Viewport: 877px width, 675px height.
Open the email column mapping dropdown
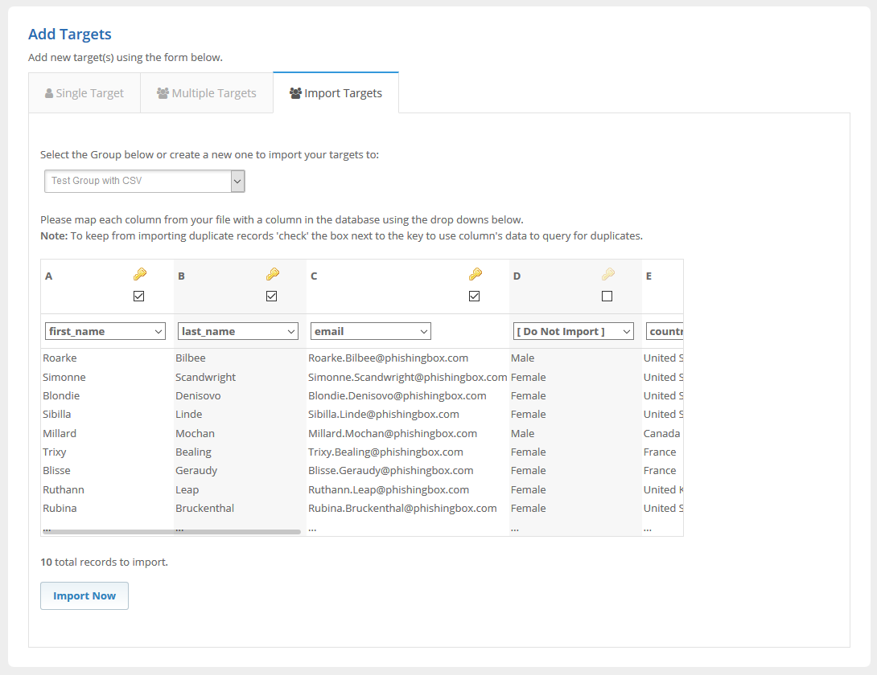(371, 331)
